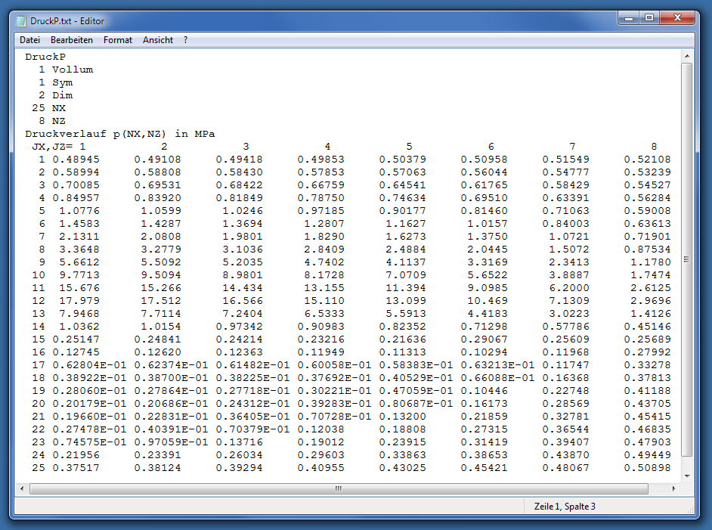Click the value 2.0445 in row 8
712x530 pixels.
tap(488, 250)
